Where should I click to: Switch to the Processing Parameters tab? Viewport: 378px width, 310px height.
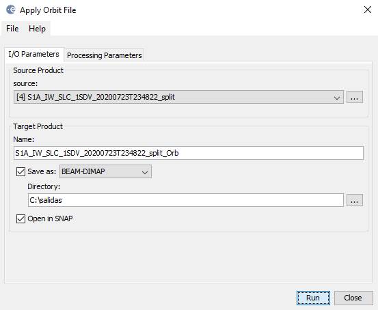click(x=104, y=55)
